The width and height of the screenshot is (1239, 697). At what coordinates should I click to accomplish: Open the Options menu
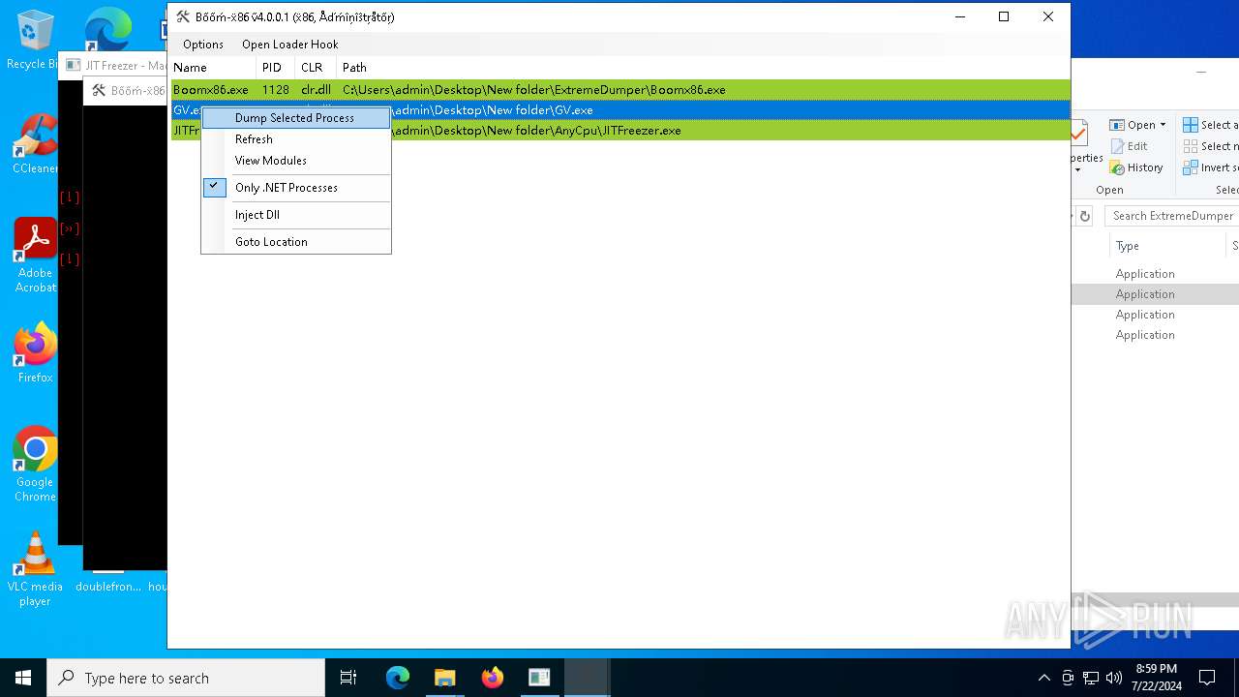(203, 45)
